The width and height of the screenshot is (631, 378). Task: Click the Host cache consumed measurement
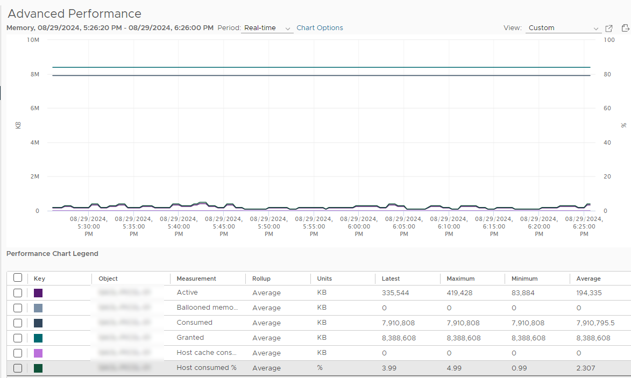207,353
